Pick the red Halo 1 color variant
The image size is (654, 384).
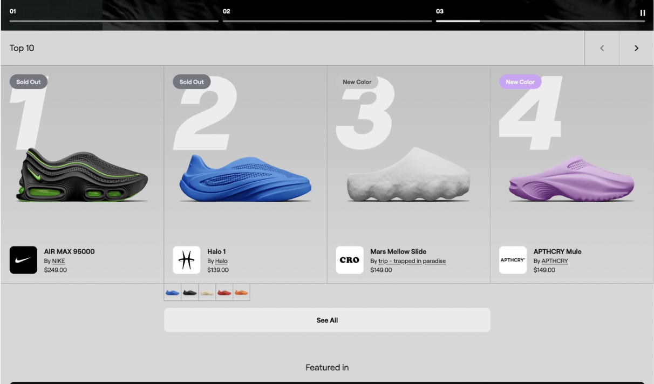coord(224,292)
